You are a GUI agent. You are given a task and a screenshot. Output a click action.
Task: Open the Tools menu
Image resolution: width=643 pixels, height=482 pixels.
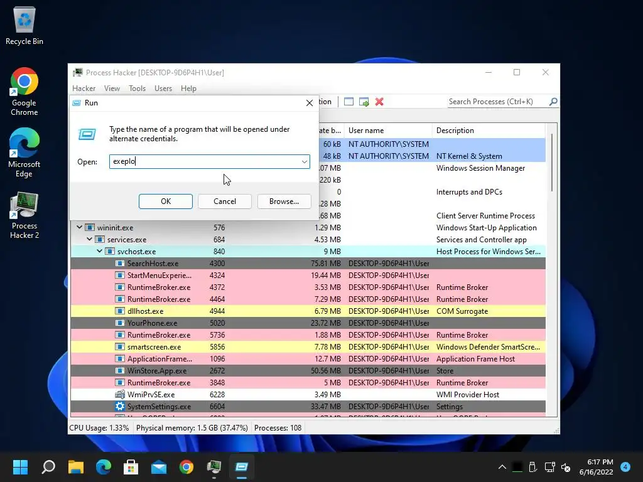(137, 88)
